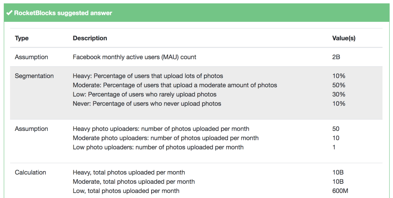This screenshot has width=393, height=198.
Task: Click the Heavy users percentage description
Action: [x=148, y=76]
